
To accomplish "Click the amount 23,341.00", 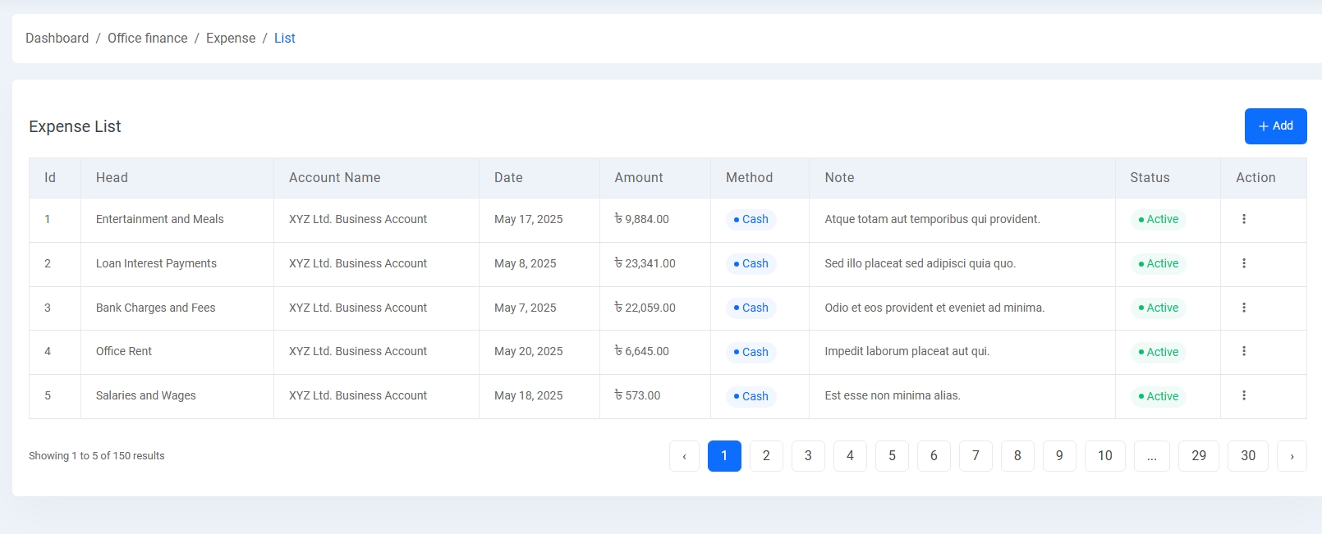I will coord(645,263).
